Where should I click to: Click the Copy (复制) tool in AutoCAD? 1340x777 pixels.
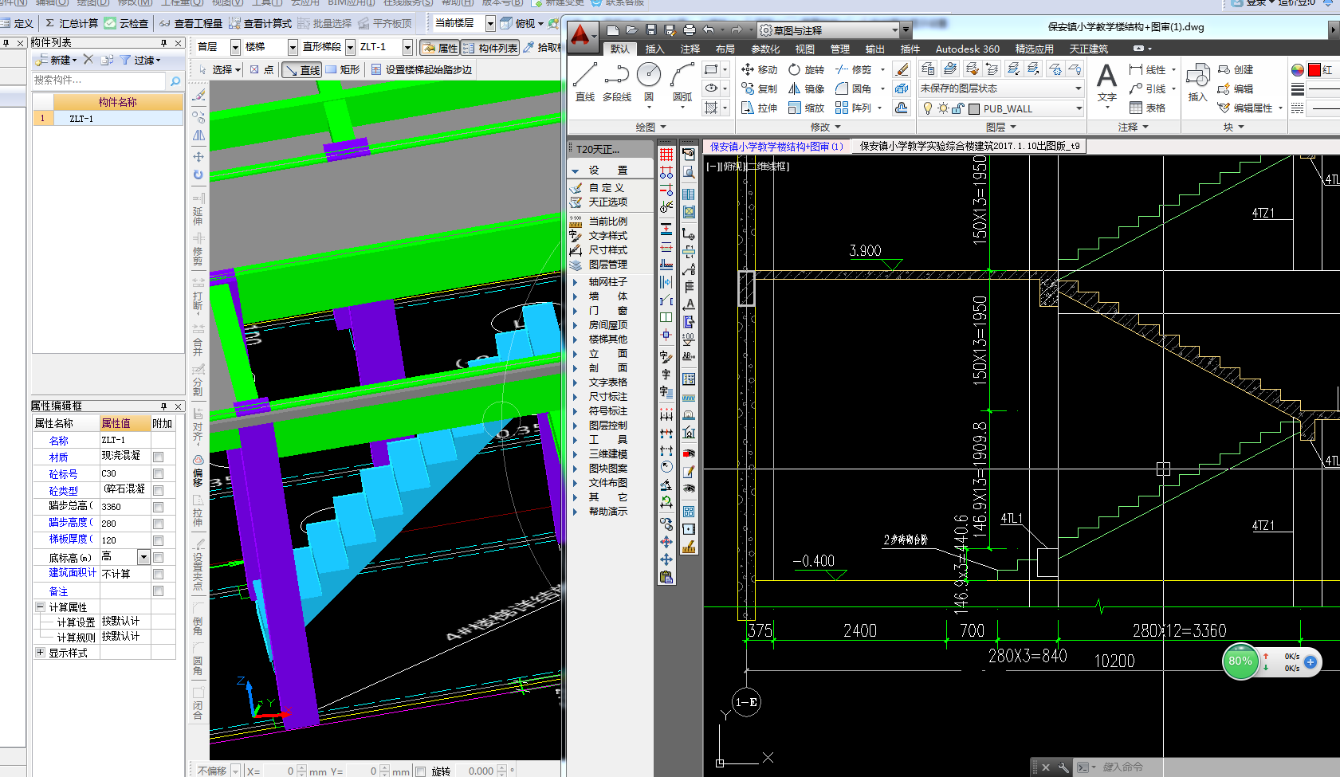coord(759,88)
